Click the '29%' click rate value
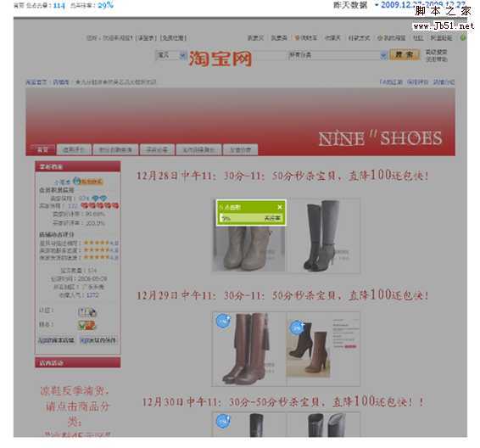This screenshot has width=480, height=448. pos(106,5)
